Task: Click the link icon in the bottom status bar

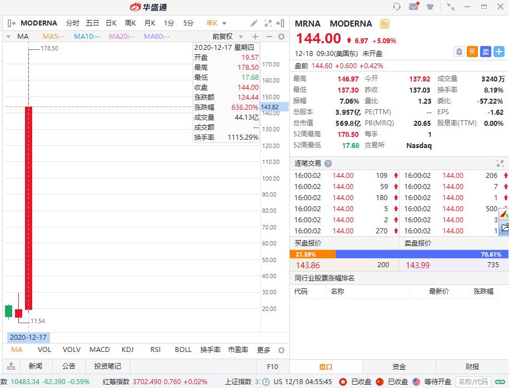Action: tap(499, 382)
